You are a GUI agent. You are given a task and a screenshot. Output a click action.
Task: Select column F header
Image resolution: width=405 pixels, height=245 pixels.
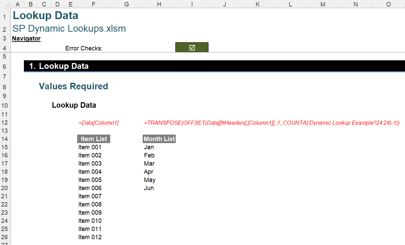93,4
